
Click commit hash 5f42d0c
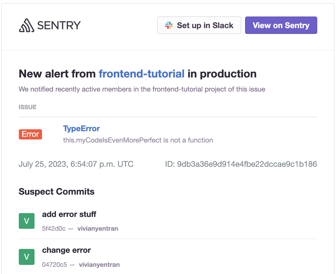54,229
